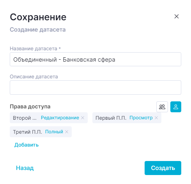Select the Первый П.П. user name

point(111,118)
